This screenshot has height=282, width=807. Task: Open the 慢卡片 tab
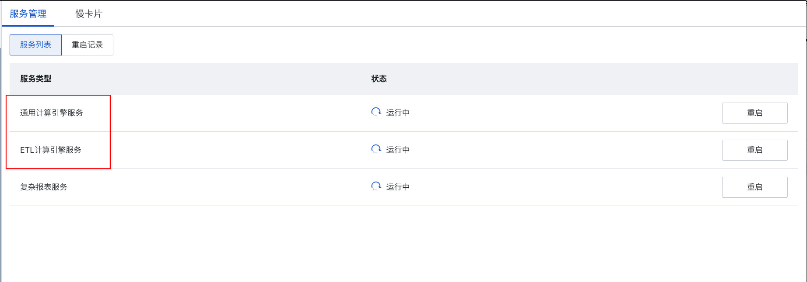tap(88, 14)
